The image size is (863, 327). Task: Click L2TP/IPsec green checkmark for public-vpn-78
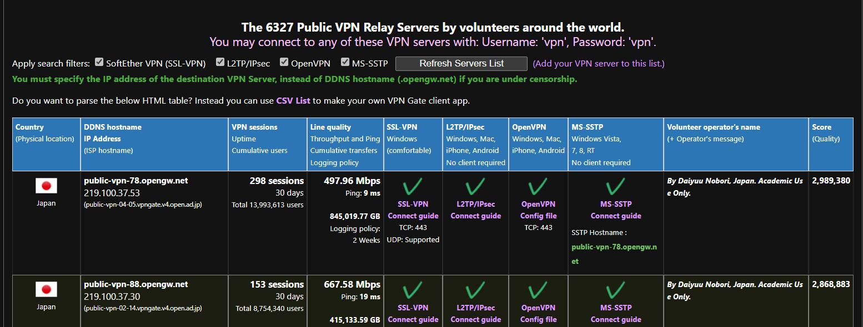click(475, 187)
